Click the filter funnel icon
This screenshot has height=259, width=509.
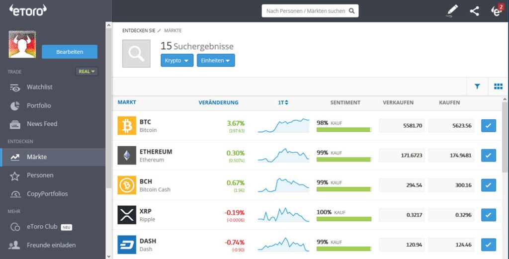click(477, 86)
